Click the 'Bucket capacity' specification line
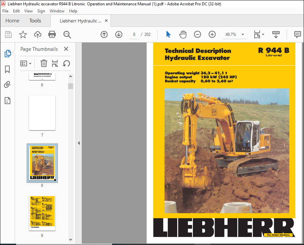The height and width of the screenshot is (245, 304). [199, 81]
